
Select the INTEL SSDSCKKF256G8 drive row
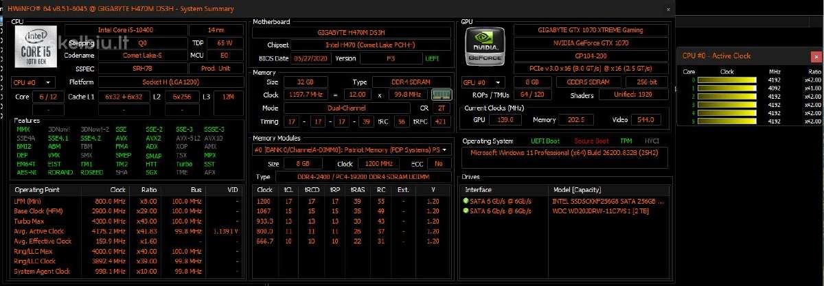(x=564, y=202)
